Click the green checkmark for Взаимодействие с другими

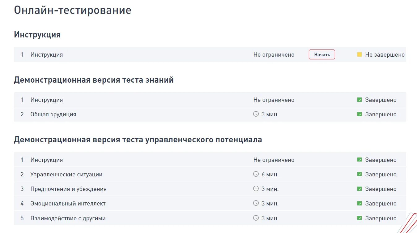[x=360, y=218]
